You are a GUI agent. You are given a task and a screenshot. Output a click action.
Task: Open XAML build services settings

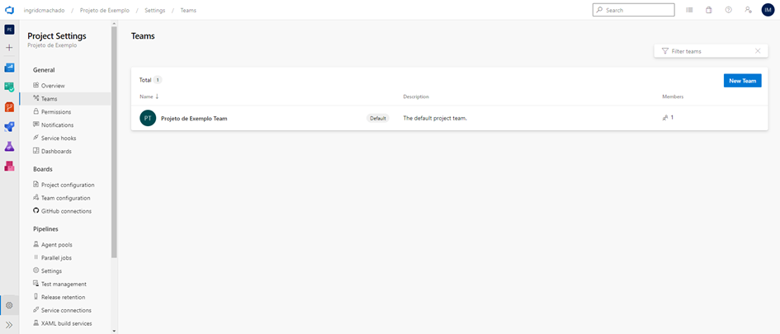pos(65,323)
